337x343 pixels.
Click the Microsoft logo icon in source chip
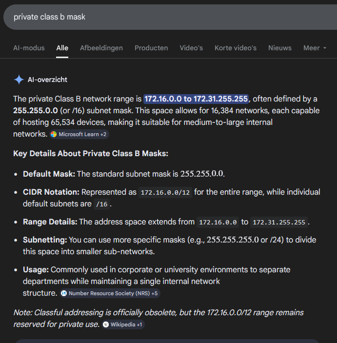(x=54, y=134)
